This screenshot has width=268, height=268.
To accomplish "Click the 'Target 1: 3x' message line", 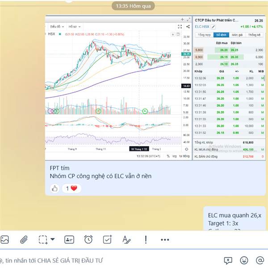I will pos(223,223).
